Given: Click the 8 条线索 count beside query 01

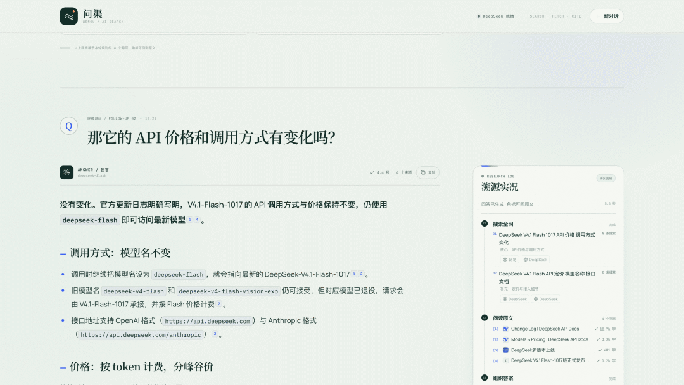Looking at the screenshot, I should tap(609, 234).
